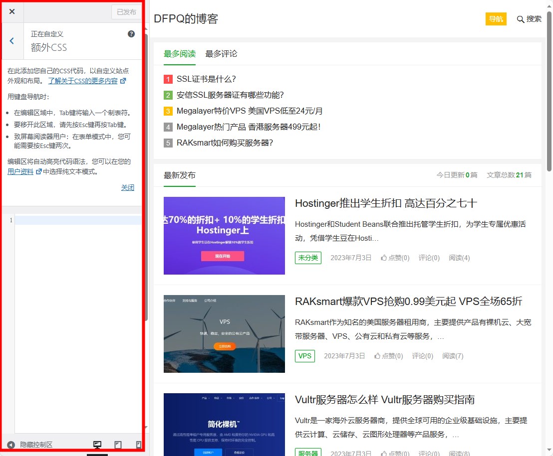Viewport: 553px width, 456px height.
Task: Select the 最多阅读 tab
Action: point(180,54)
